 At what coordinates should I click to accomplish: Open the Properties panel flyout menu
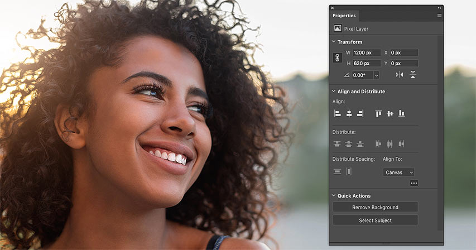point(439,16)
